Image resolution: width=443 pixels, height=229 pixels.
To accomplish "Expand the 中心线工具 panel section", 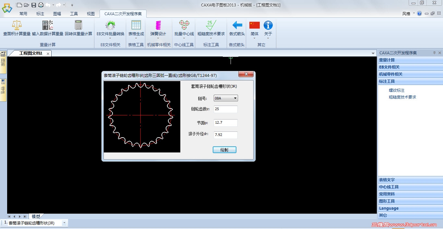I will click(x=410, y=187).
